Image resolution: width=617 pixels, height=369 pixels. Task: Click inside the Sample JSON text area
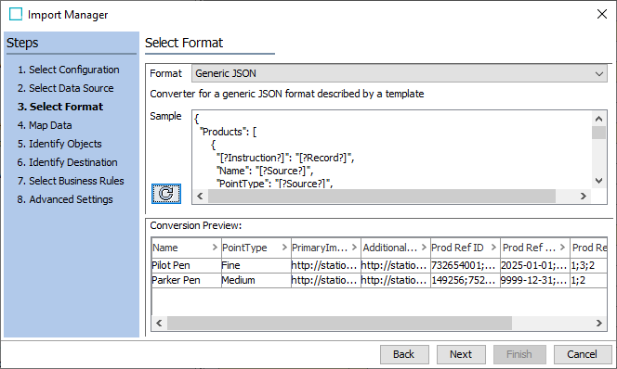point(391,149)
